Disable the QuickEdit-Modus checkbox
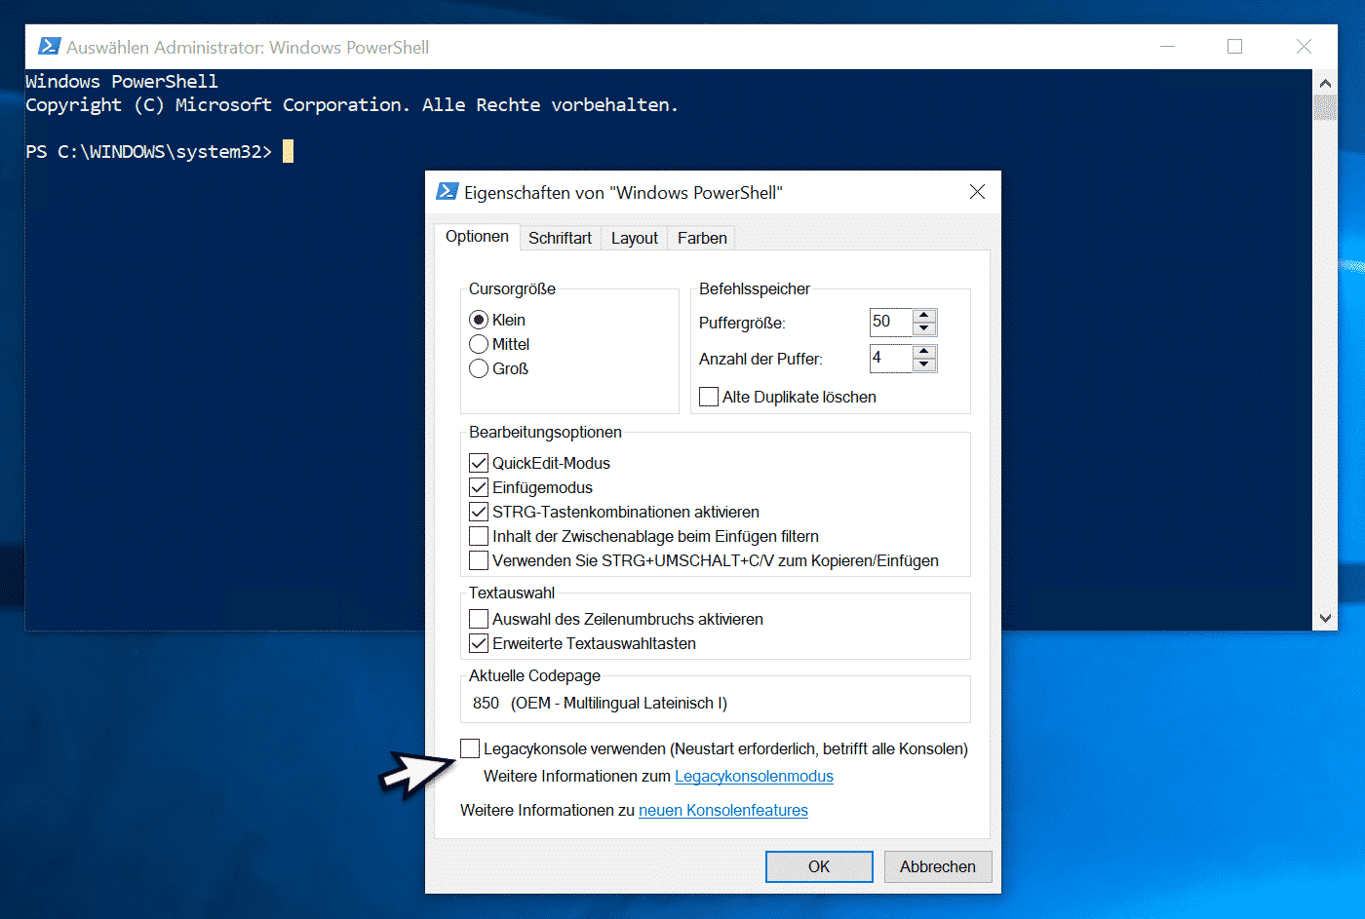This screenshot has width=1365, height=919. coord(479,463)
